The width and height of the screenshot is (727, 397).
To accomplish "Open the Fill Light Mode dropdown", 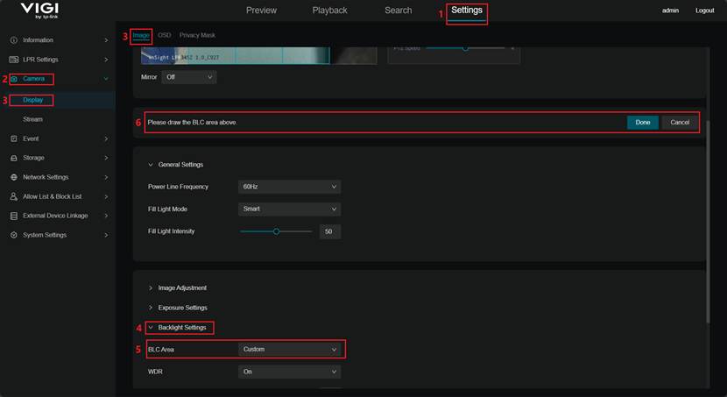I will tap(289, 209).
